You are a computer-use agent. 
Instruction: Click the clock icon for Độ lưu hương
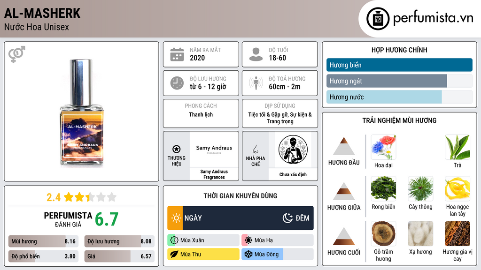pyautogui.click(x=177, y=83)
